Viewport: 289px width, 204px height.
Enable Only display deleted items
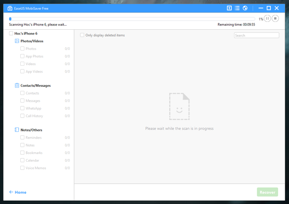pyautogui.click(x=82, y=35)
